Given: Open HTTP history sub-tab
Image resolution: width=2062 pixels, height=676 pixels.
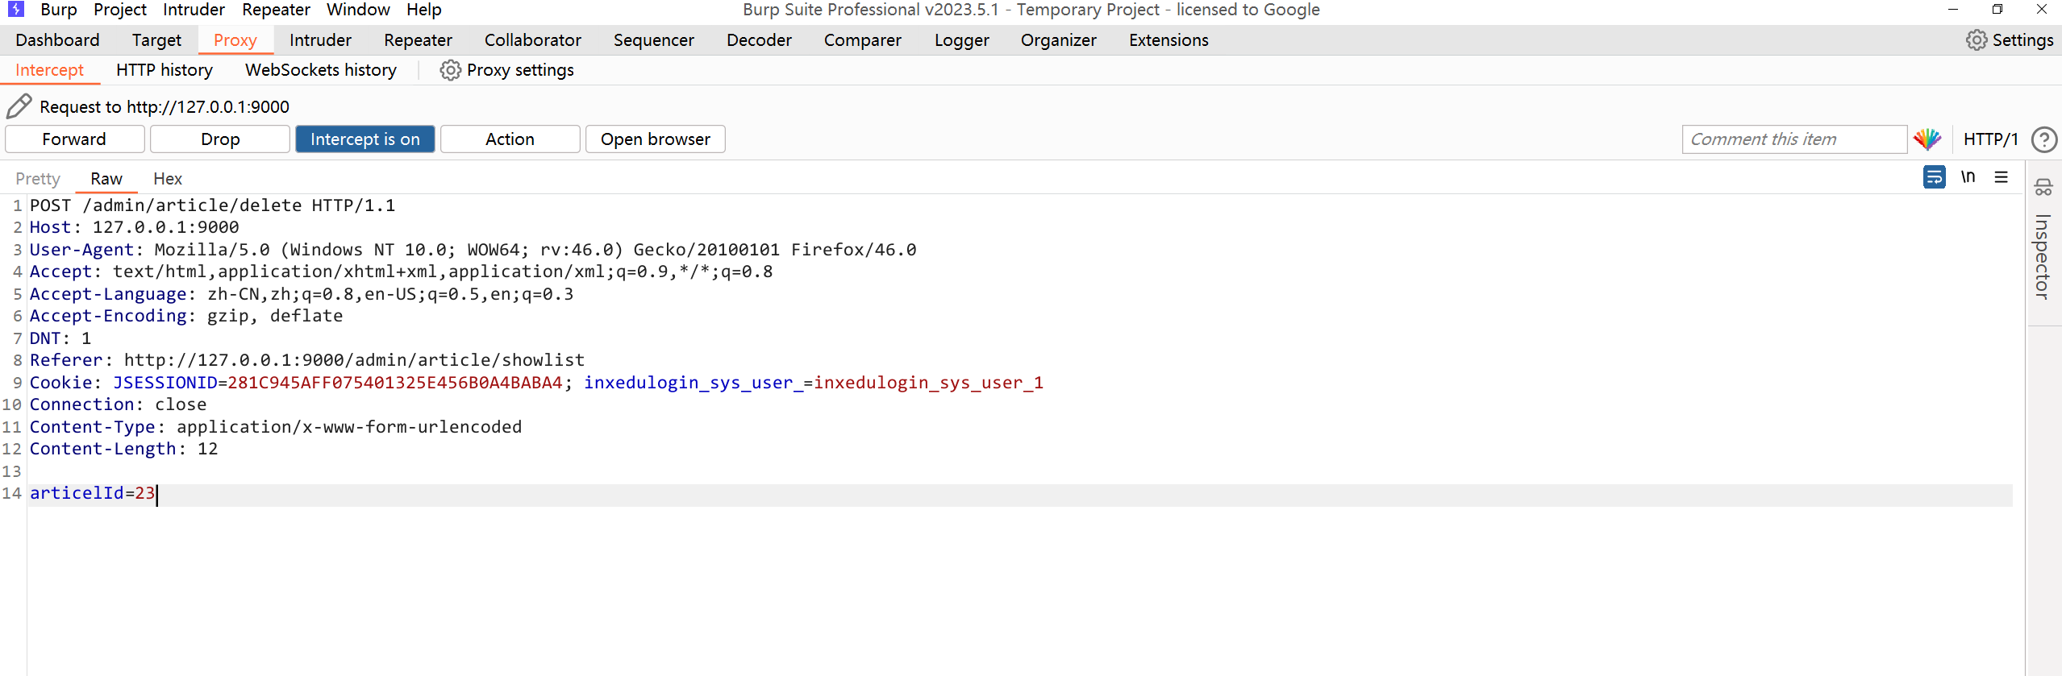Looking at the screenshot, I should [x=165, y=70].
